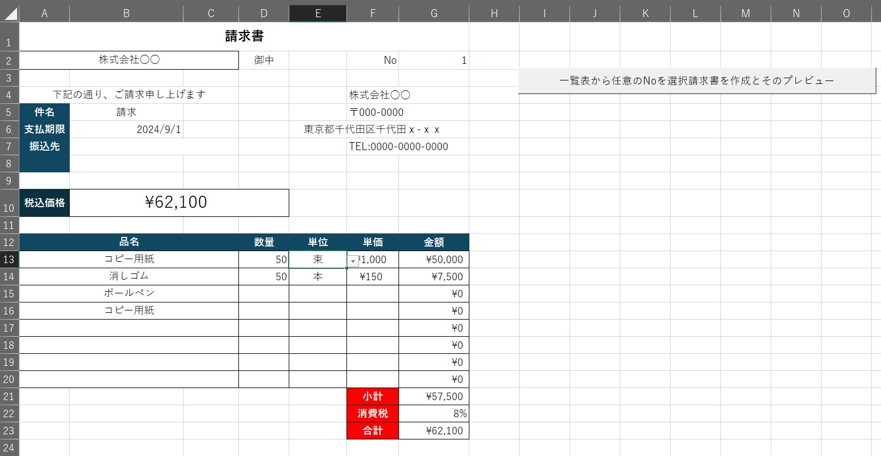Screen dimensions: 881x456
Task: Select the ¥150 unit price cell
Action: click(x=372, y=277)
